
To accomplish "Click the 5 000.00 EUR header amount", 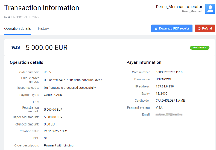I will [x=47, y=48].
